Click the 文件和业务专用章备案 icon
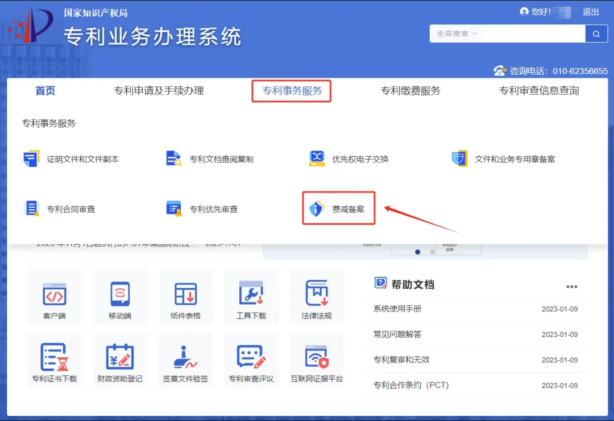614x421 pixels. 459,159
